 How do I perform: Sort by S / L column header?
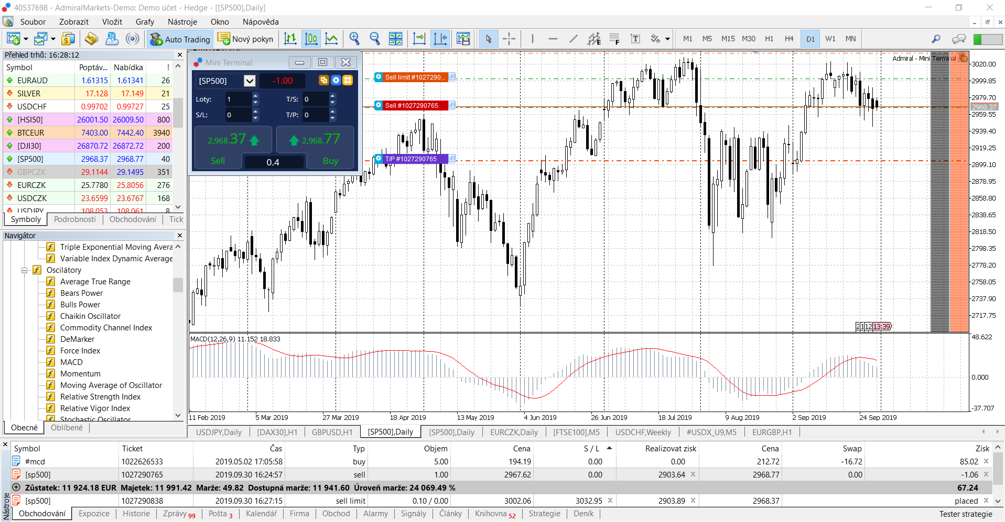pyautogui.click(x=591, y=448)
